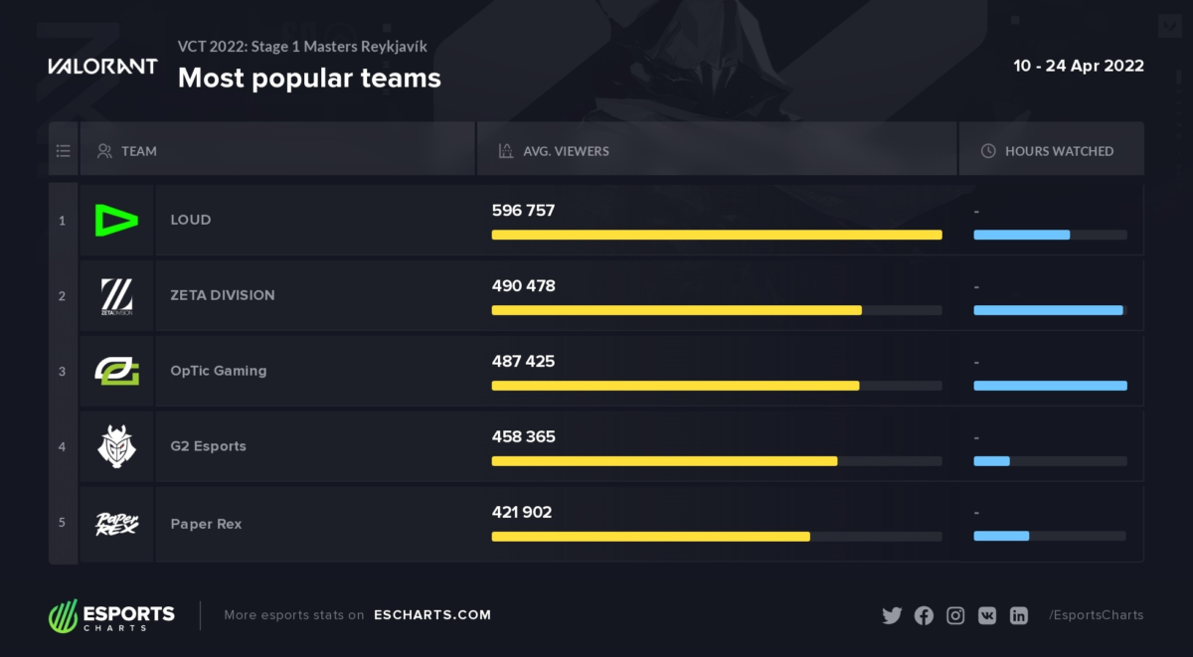Click OpTic Gaming's blue hours watched bar

[1050, 386]
